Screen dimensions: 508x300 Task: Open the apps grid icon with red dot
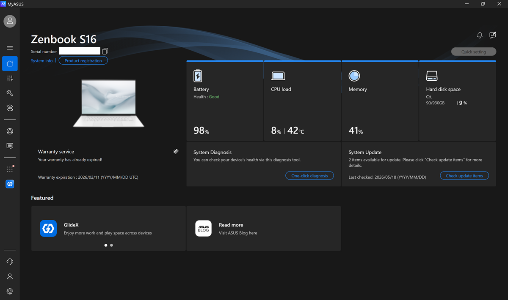(10, 169)
